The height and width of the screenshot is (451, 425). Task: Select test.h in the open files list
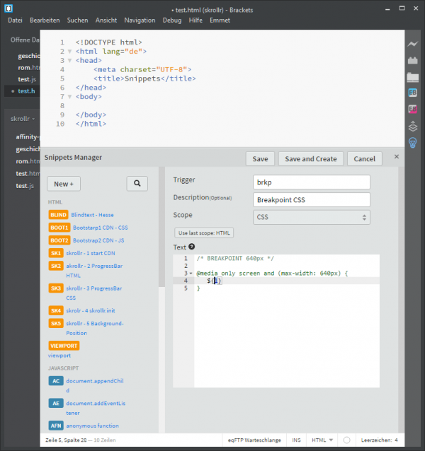coord(22,91)
